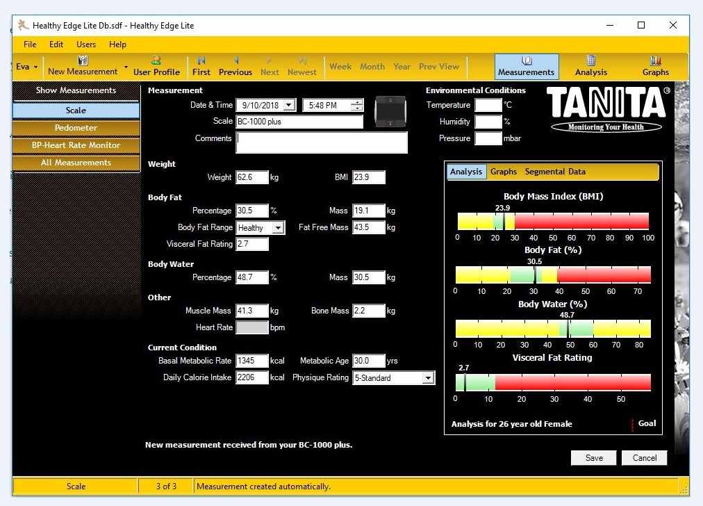The width and height of the screenshot is (703, 506).
Task: Click the Visceral Fat Rating field
Action: click(x=252, y=243)
